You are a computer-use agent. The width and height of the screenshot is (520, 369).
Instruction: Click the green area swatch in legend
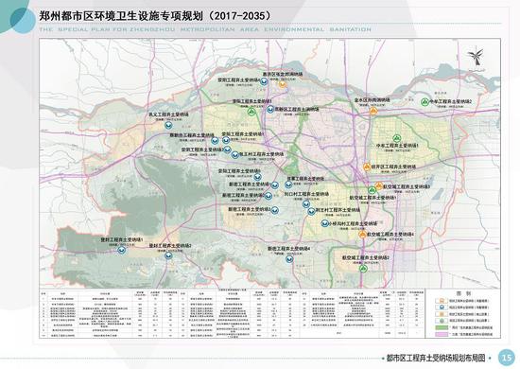[442, 327]
